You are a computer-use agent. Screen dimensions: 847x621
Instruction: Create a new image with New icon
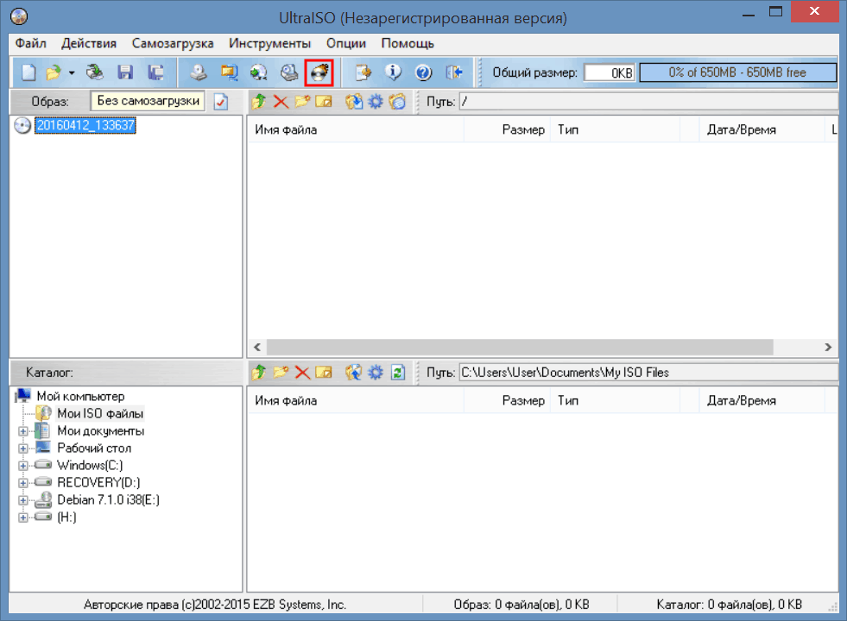(28, 72)
